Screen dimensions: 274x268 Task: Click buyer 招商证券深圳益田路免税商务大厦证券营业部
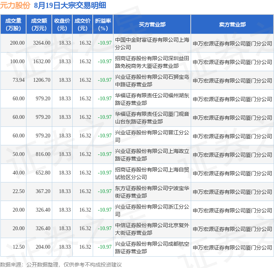152,62
